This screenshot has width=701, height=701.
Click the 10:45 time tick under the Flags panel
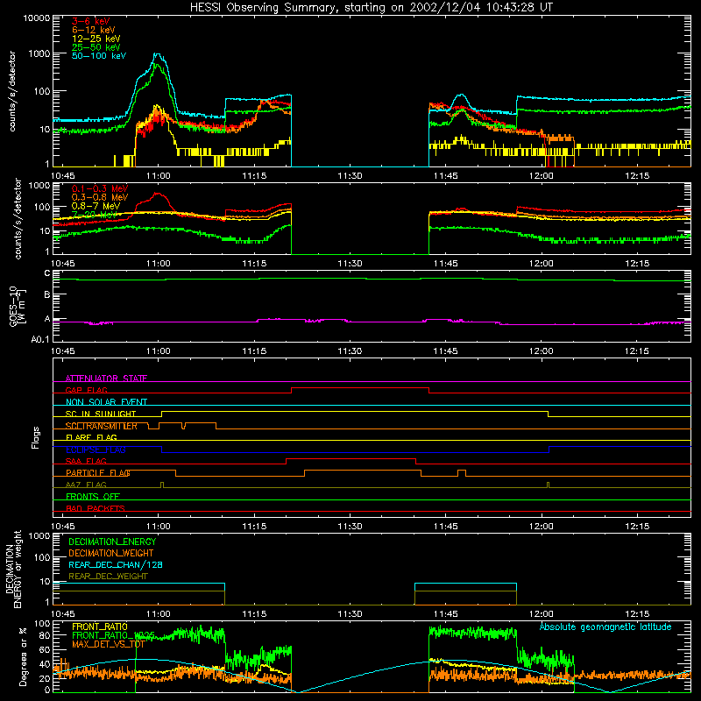point(62,527)
